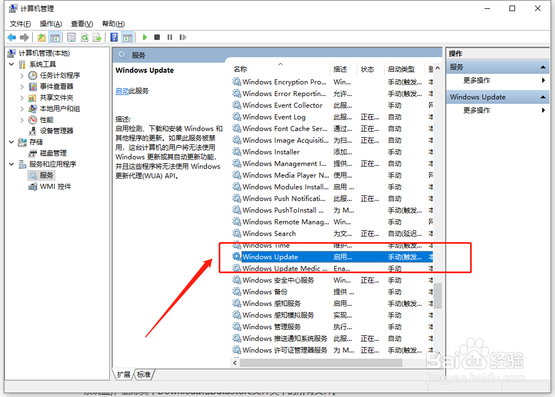The width and height of the screenshot is (555, 397).
Task: Expand the 事件查看器 node
Action: point(22,87)
